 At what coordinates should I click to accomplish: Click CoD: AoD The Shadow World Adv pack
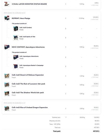(28, 92)
